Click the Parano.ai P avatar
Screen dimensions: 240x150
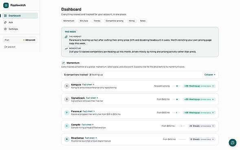tap(67, 112)
